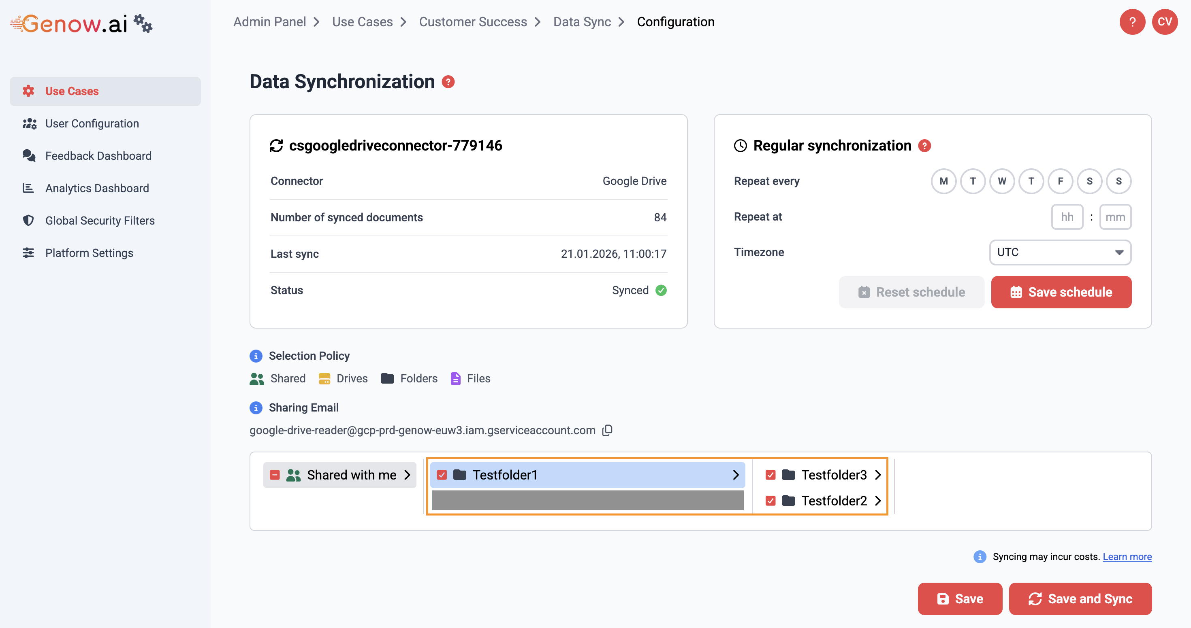Go to Analytics Dashboard in sidebar

pos(97,188)
